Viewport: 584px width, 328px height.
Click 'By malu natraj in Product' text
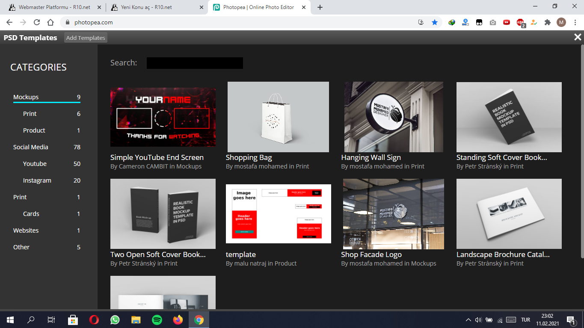click(x=261, y=263)
